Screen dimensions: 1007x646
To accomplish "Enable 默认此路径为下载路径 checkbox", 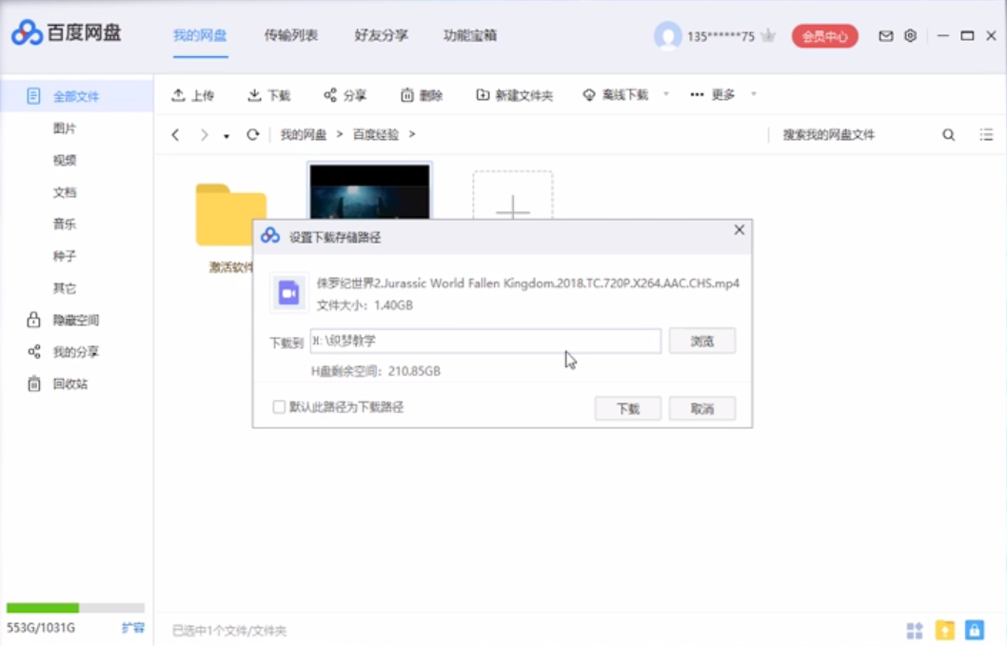I will pos(279,407).
